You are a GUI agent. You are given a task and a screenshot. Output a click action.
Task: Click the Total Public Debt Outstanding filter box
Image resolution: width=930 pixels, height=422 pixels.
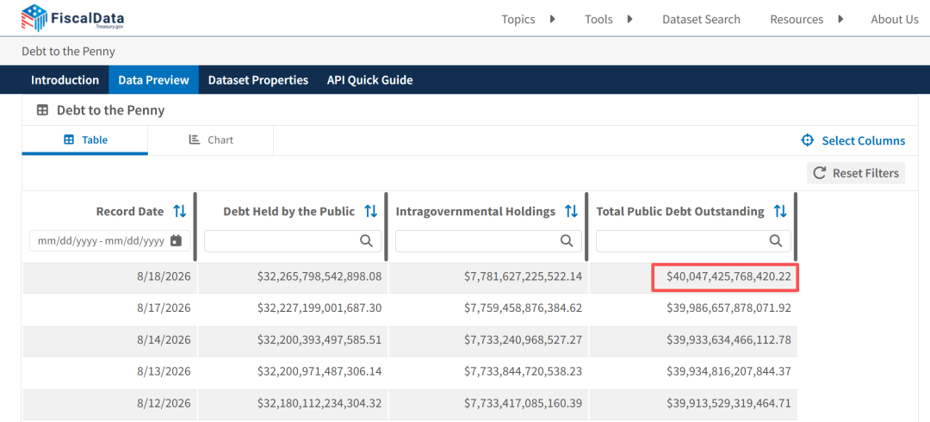[693, 240]
